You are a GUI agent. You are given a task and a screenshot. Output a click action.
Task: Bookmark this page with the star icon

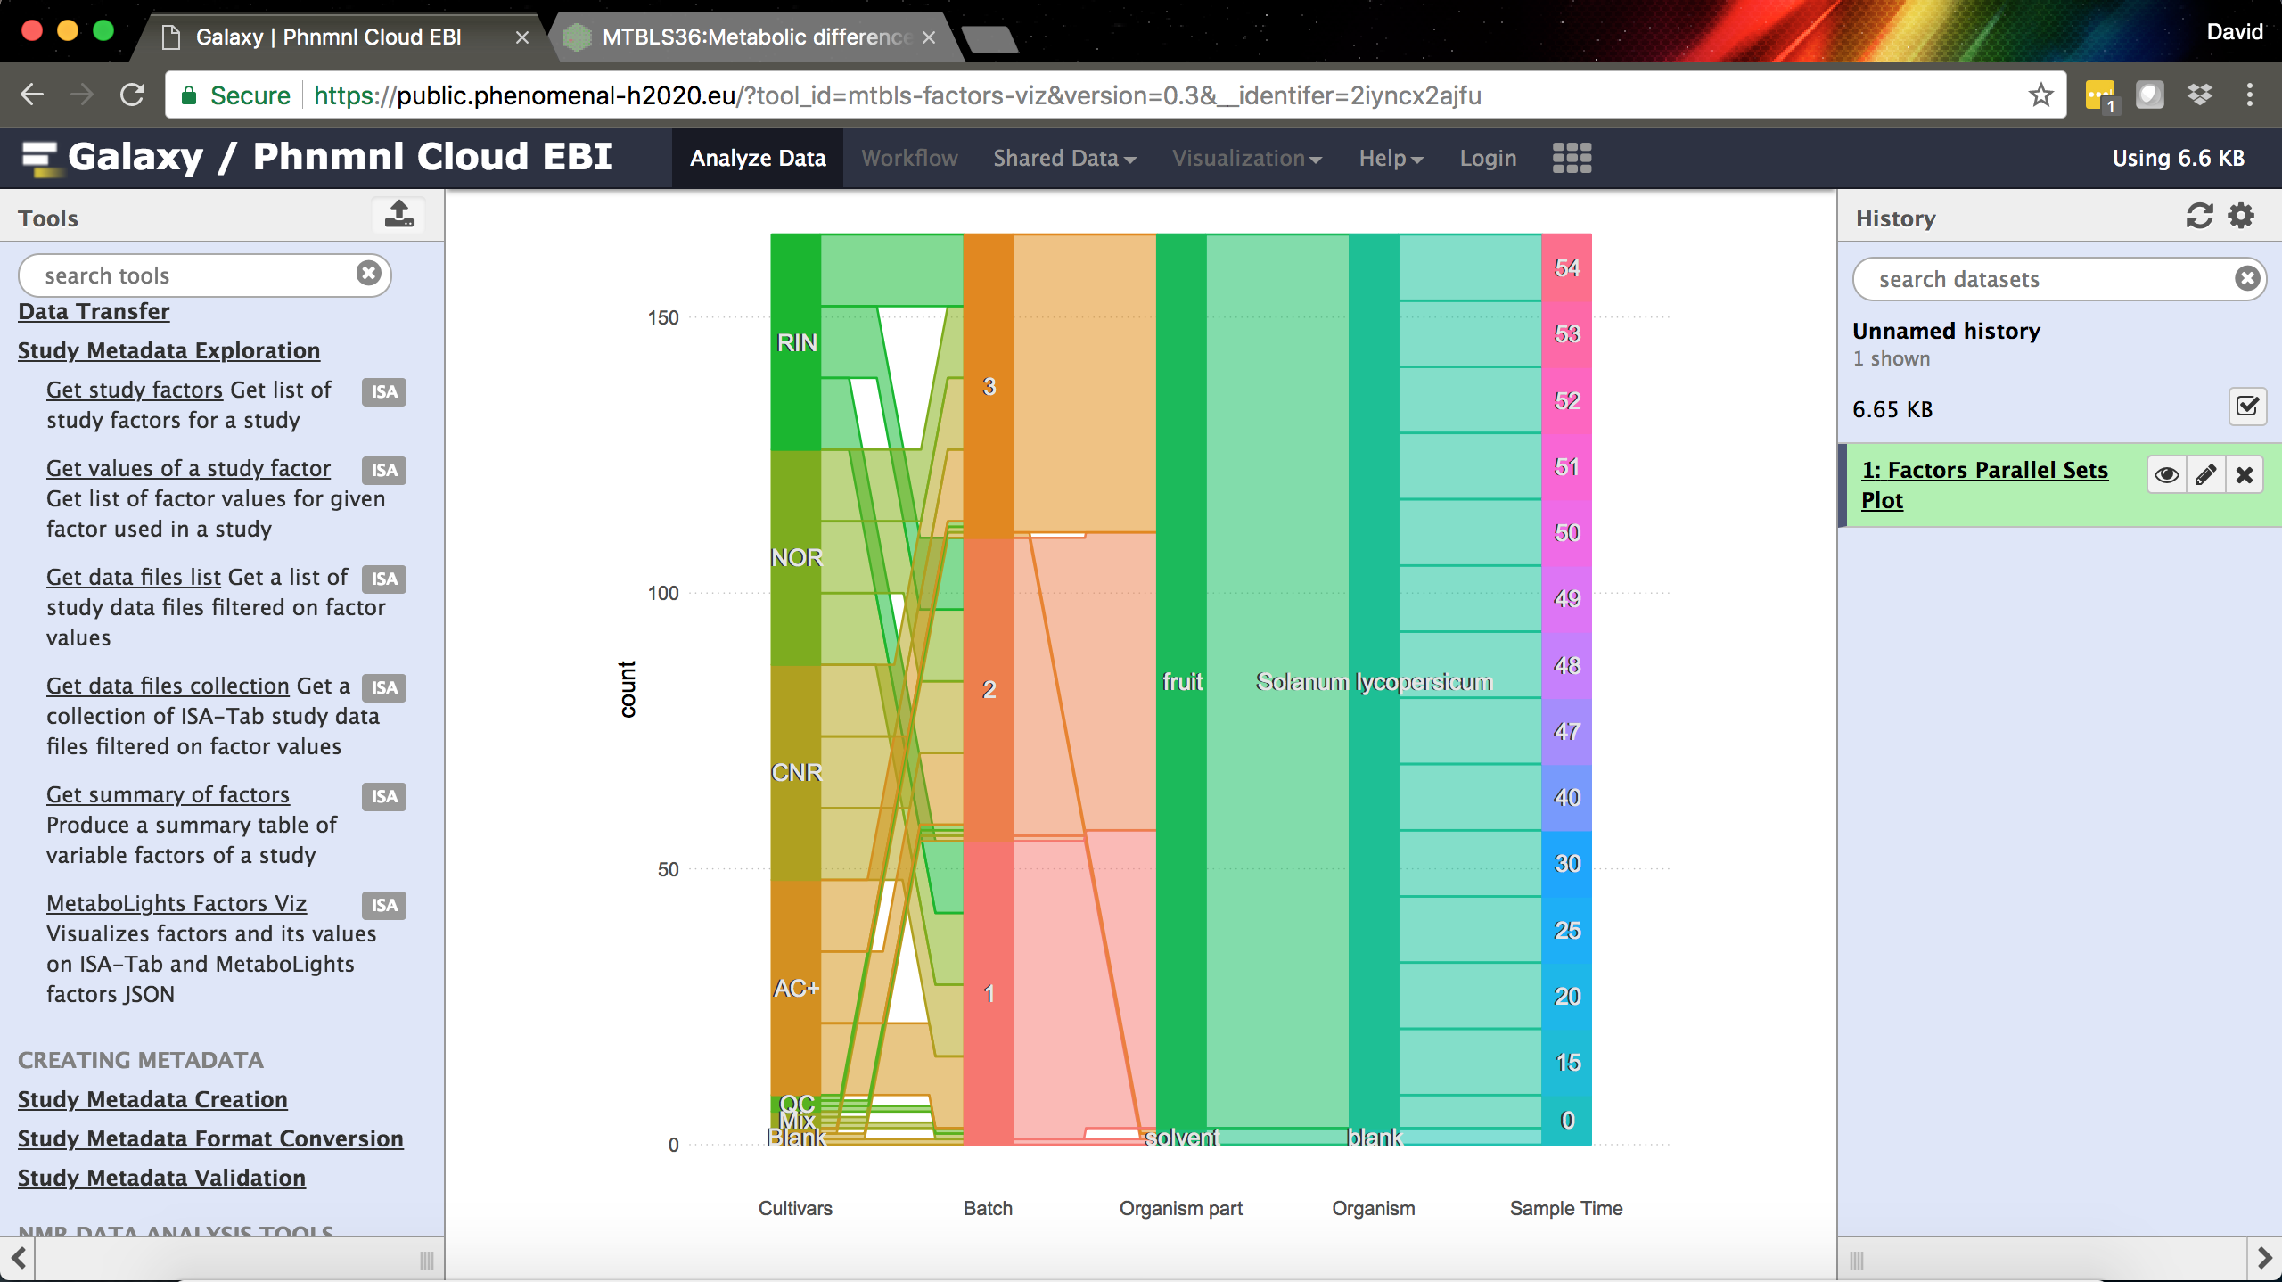[2040, 95]
